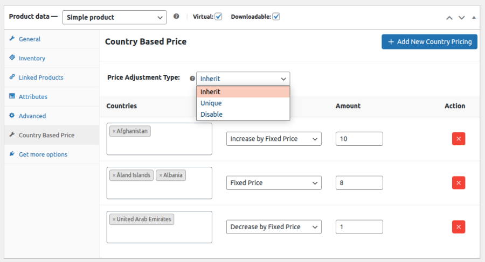Image resolution: width=485 pixels, height=262 pixels.
Task: Click Add New Country Pricing button
Action: [x=429, y=42]
